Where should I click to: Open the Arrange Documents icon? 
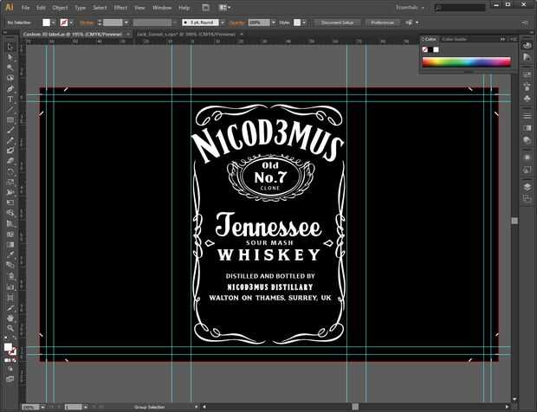pyautogui.click(x=224, y=8)
